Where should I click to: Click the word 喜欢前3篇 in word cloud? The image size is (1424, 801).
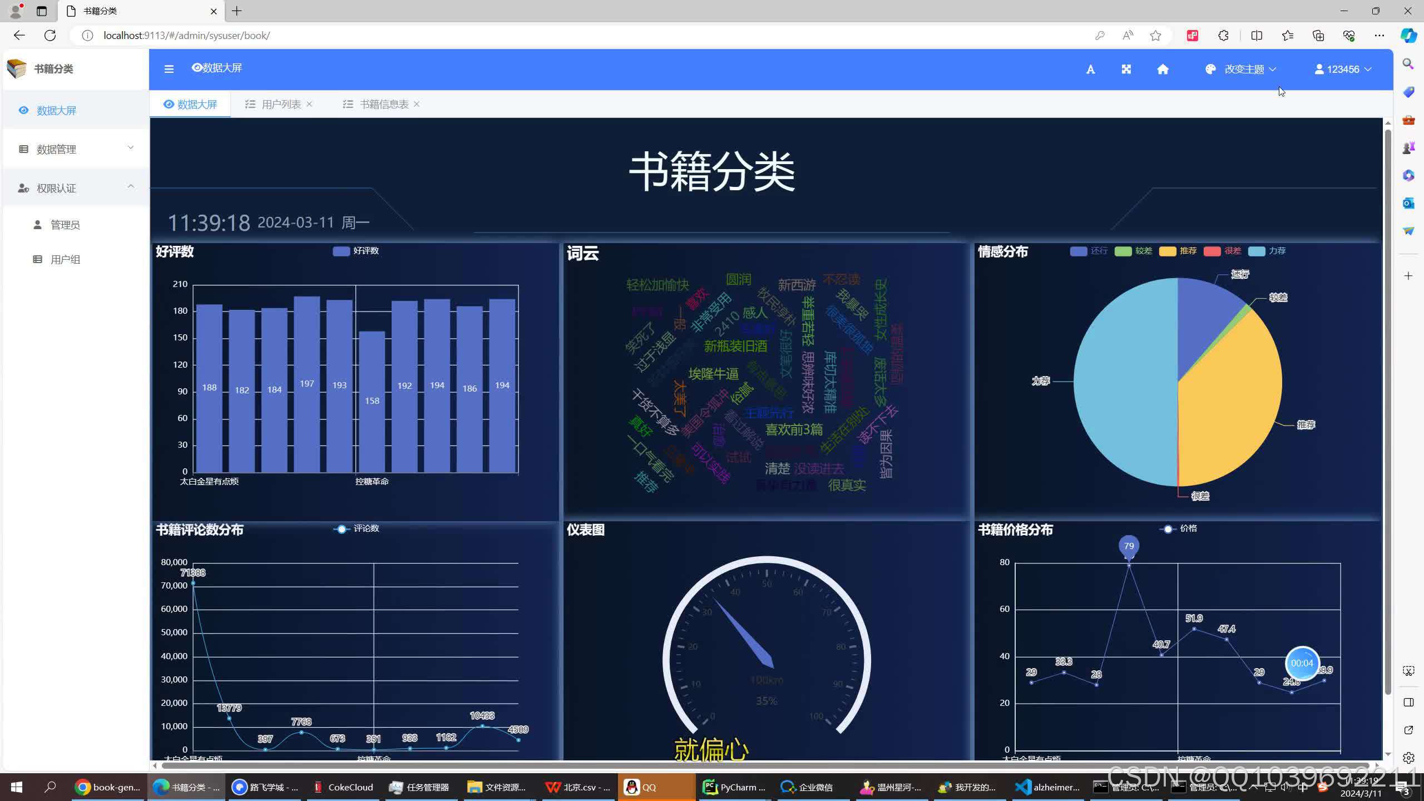tap(794, 429)
